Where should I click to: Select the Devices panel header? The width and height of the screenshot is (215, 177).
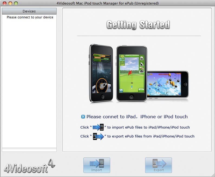[29, 11]
